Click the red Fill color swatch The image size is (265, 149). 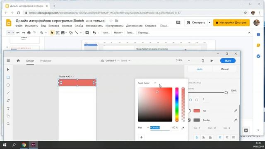[x=197, y=111]
